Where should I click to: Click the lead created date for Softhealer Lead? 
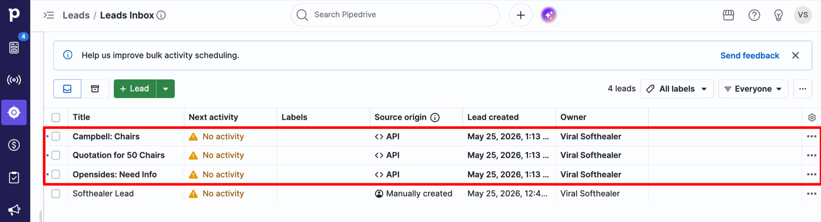[x=508, y=193]
